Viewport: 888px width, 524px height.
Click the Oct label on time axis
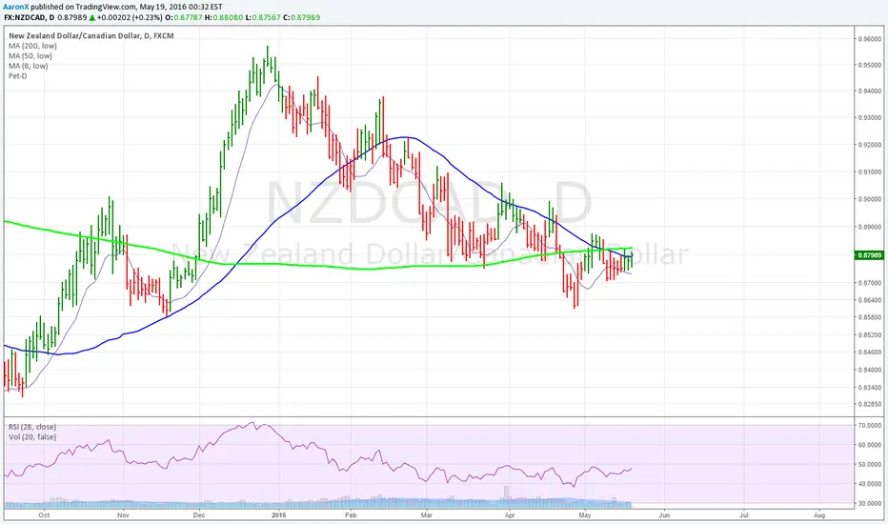coord(44,515)
